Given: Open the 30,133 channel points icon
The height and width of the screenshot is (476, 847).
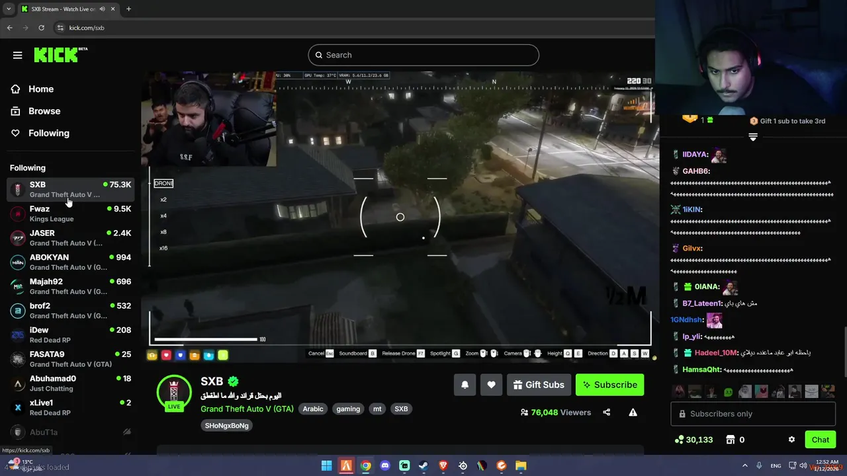Looking at the screenshot, I should point(679,440).
